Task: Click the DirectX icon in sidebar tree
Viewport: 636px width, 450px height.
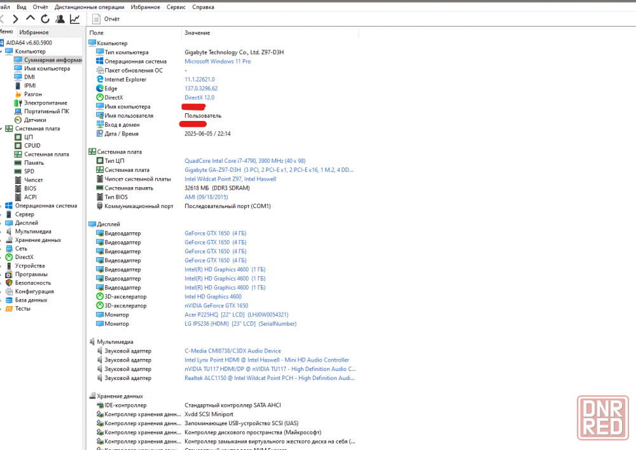Action: [9, 257]
